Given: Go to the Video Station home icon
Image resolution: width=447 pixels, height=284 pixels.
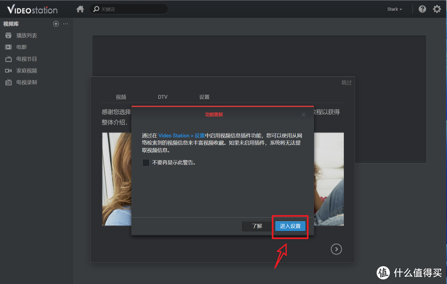Looking at the screenshot, I should (x=80, y=9).
